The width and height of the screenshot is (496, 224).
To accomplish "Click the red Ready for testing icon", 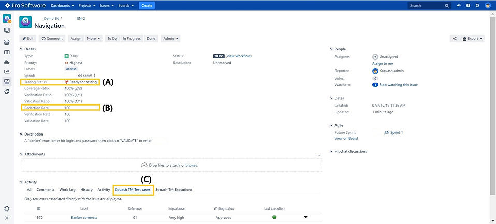I will 66,82.
